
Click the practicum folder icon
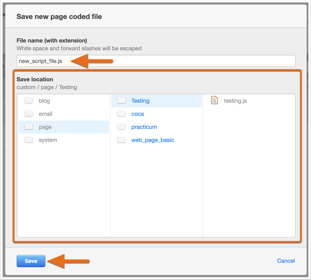point(122,127)
